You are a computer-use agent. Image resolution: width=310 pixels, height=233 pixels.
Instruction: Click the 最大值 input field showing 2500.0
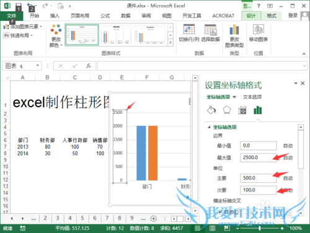(259, 157)
